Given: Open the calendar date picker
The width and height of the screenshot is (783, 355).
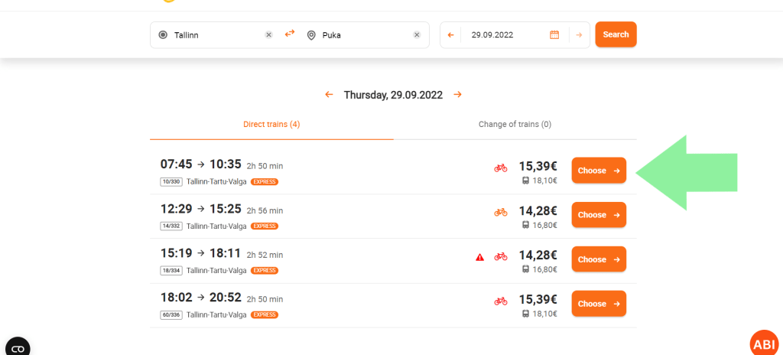Looking at the screenshot, I should [x=554, y=34].
